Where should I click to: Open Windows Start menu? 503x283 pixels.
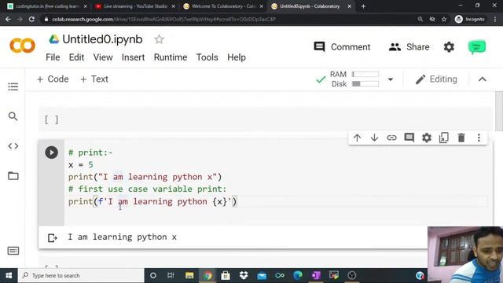pyautogui.click(x=9, y=276)
